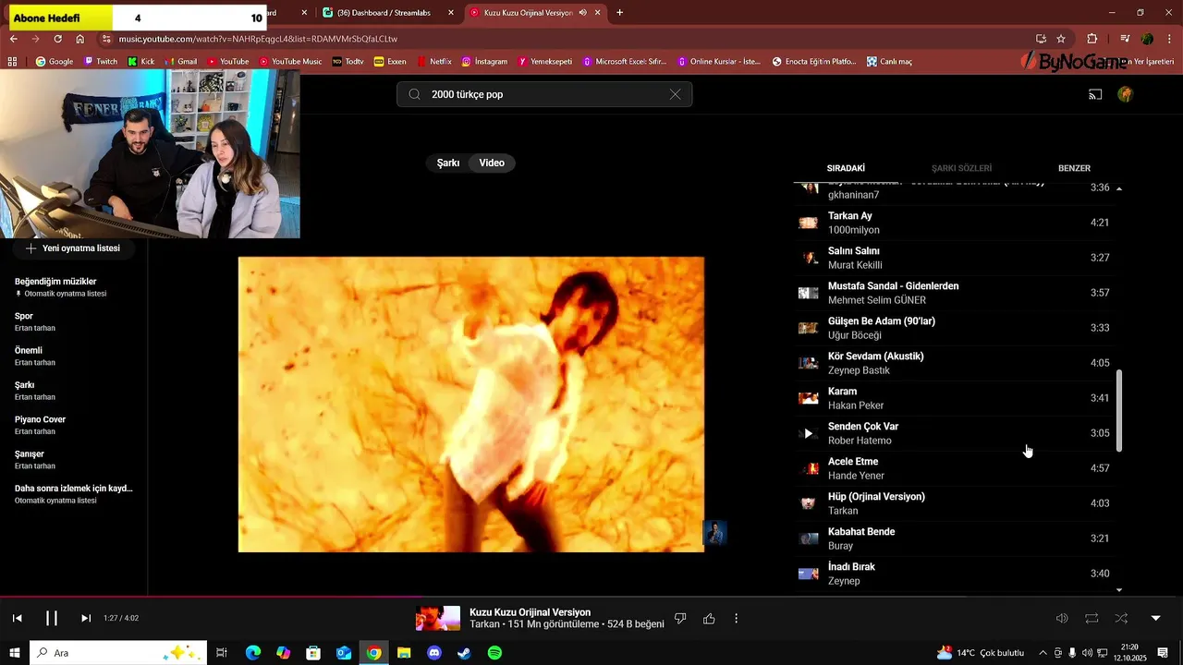Open the player volume control
The image size is (1183, 665).
coord(1062,618)
